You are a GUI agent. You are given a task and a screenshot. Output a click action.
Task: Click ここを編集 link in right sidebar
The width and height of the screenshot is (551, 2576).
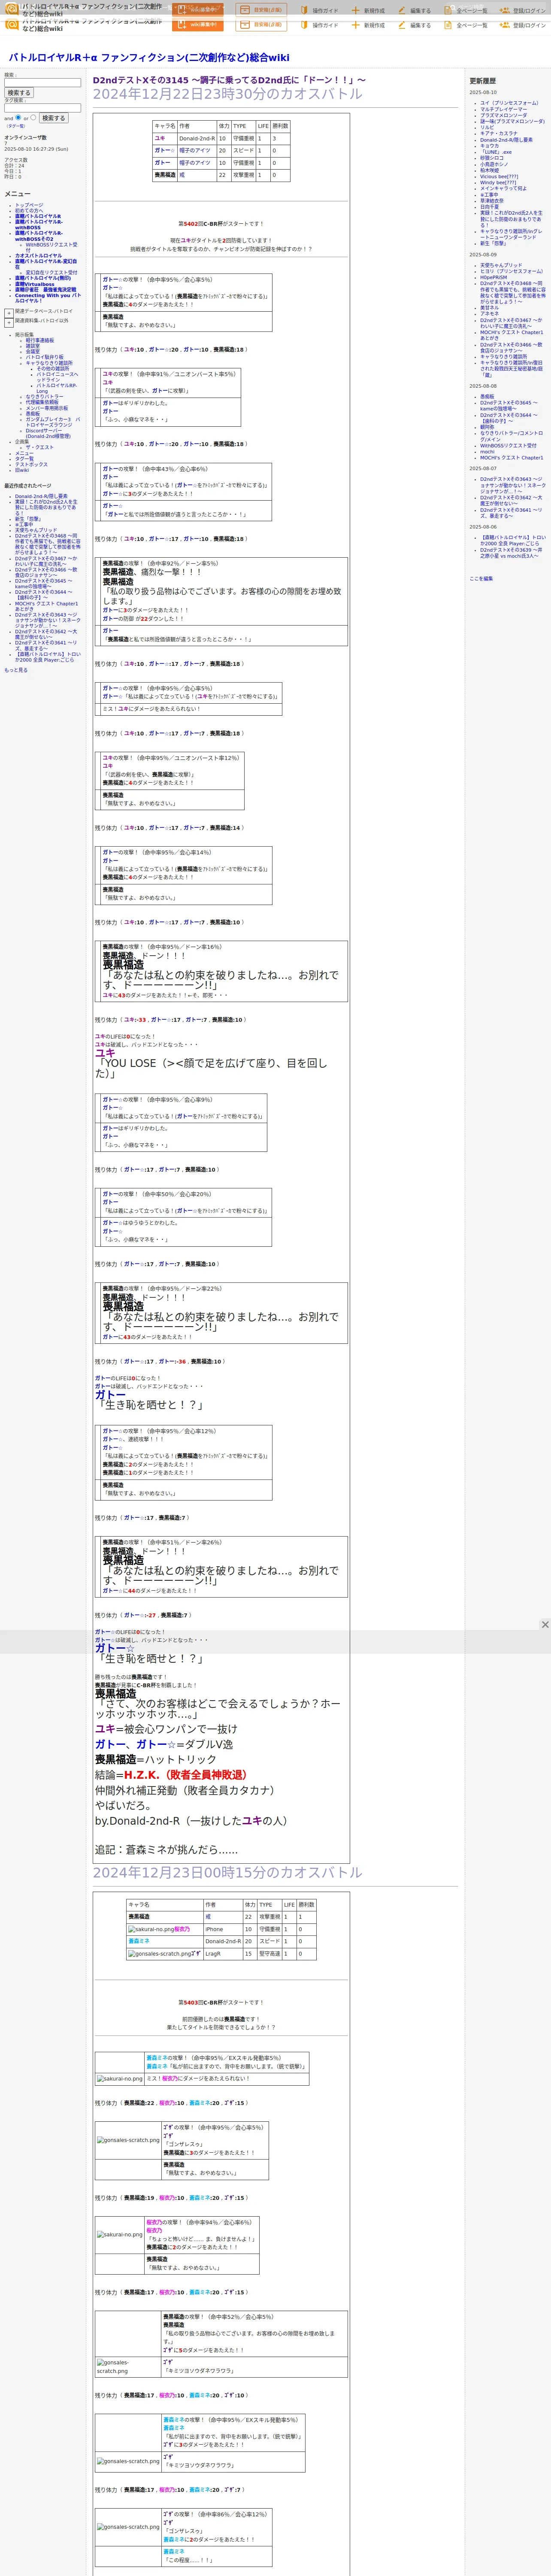481,580
